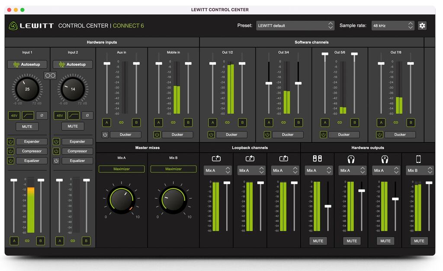Open the Compressor for Input 2
This screenshot has width=443, height=271.
tap(77, 151)
